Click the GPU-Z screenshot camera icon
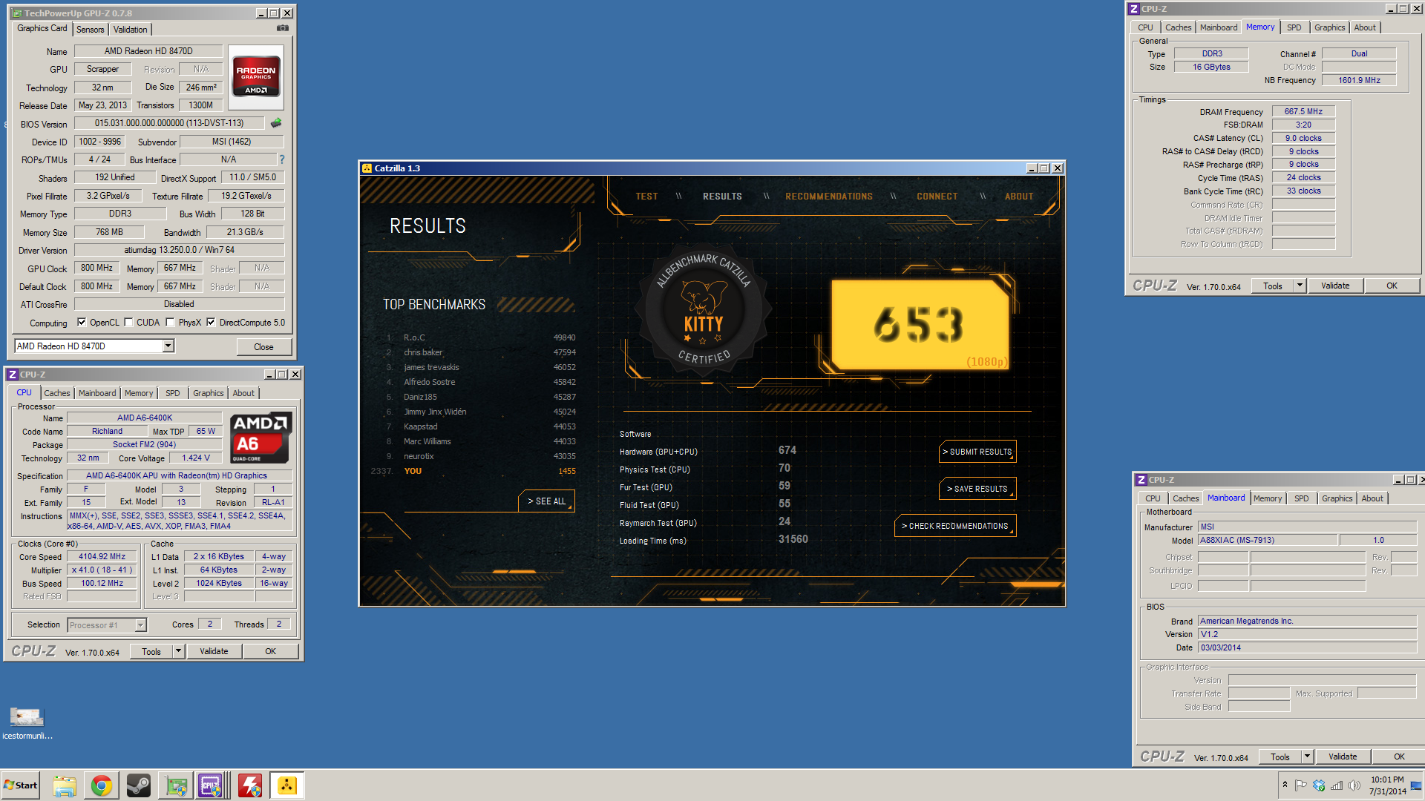 click(x=283, y=28)
